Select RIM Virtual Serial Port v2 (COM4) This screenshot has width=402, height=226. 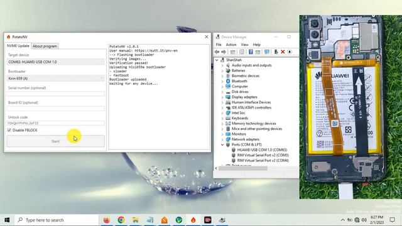click(x=263, y=161)
